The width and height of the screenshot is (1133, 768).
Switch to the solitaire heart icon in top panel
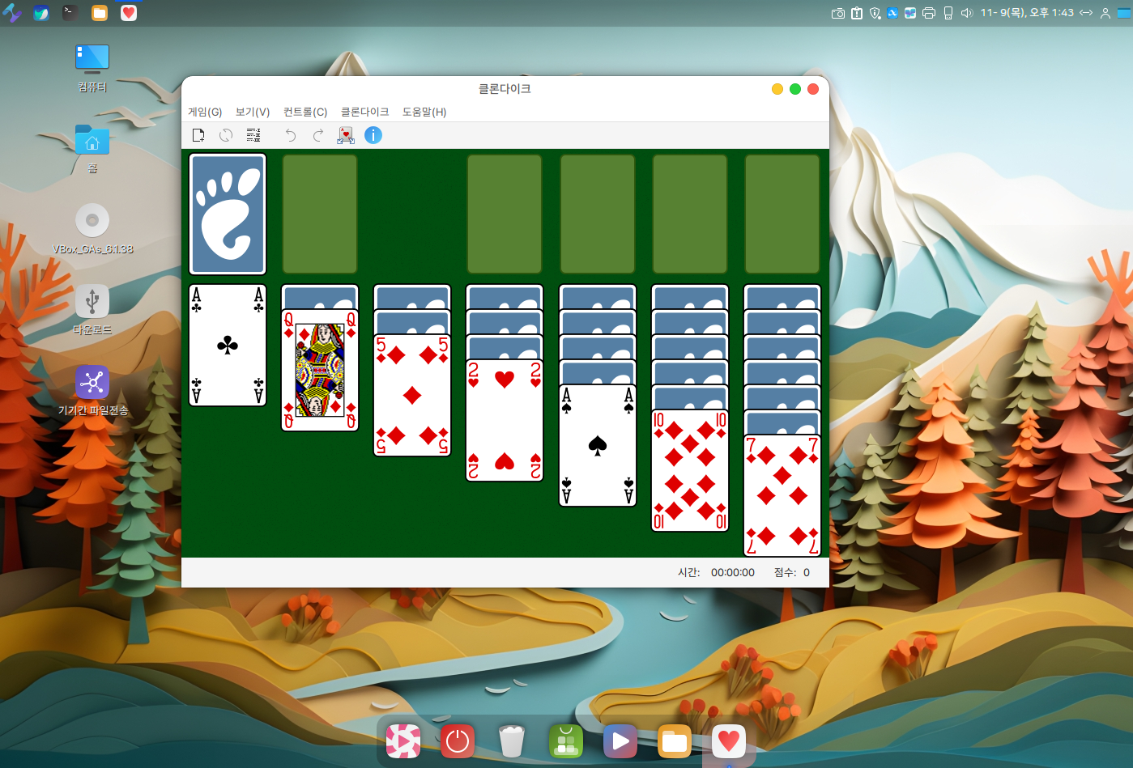click(x=129, y=13)
